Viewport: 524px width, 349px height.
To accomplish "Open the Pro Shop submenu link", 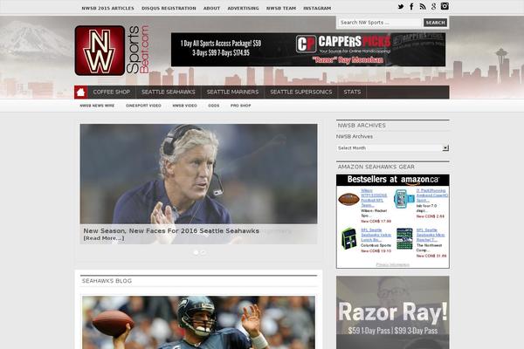I will [x=241, y=106].
